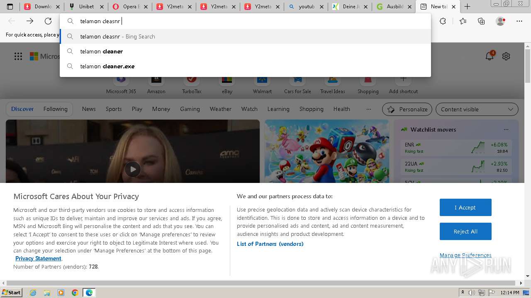Image resolution: width=531 pixels, height=298 pixels.
Task: Click I Accept cookies button
Action: tap(465, 207)
